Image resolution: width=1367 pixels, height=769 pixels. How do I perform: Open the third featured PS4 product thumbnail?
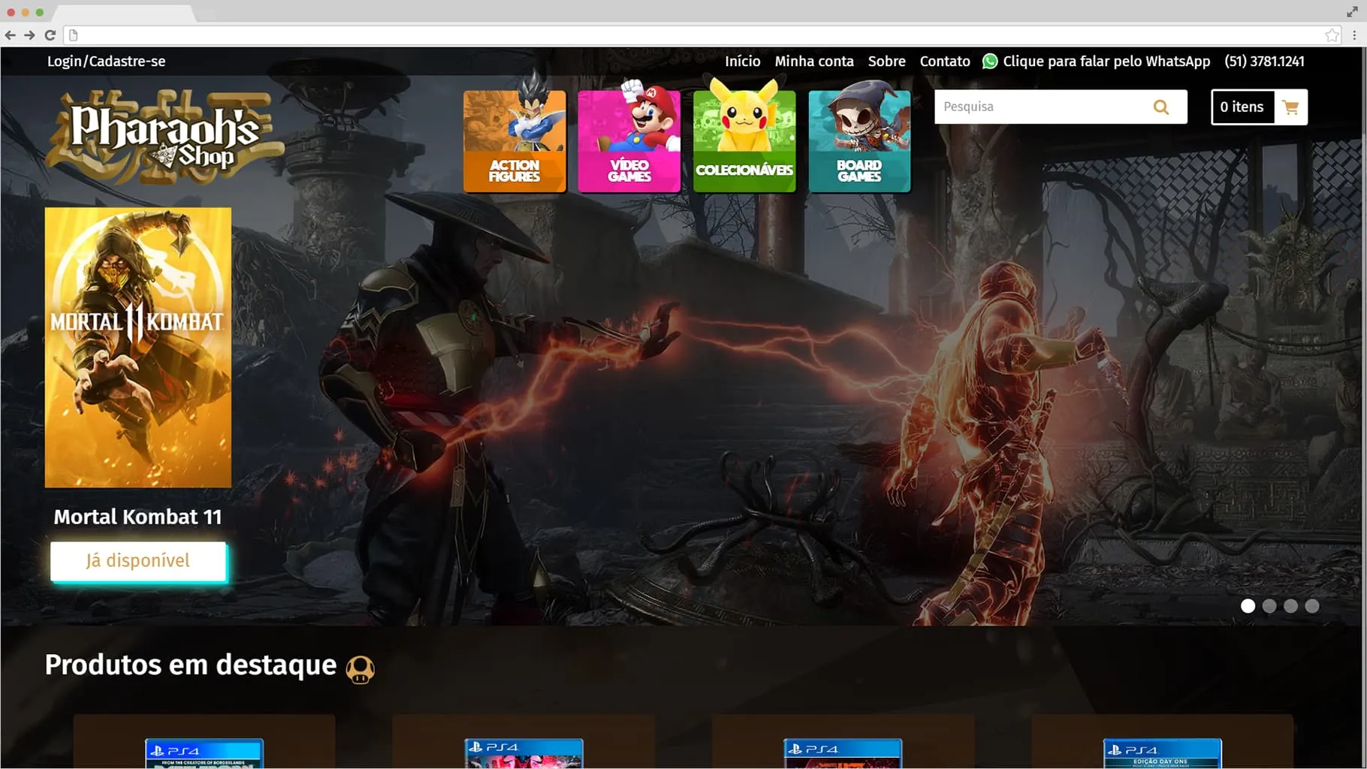tap(843, 753)
